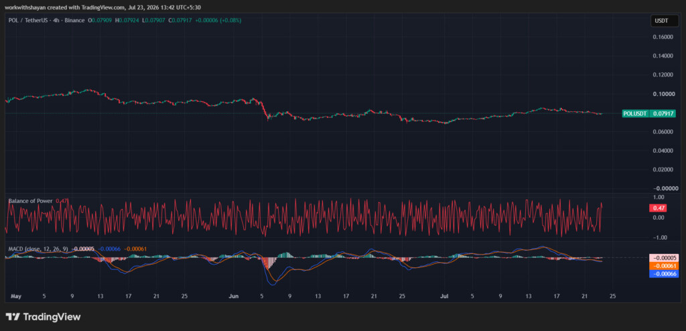
Task: Select the Balance of Power indicator label
Action: click(x=30, y=201)
